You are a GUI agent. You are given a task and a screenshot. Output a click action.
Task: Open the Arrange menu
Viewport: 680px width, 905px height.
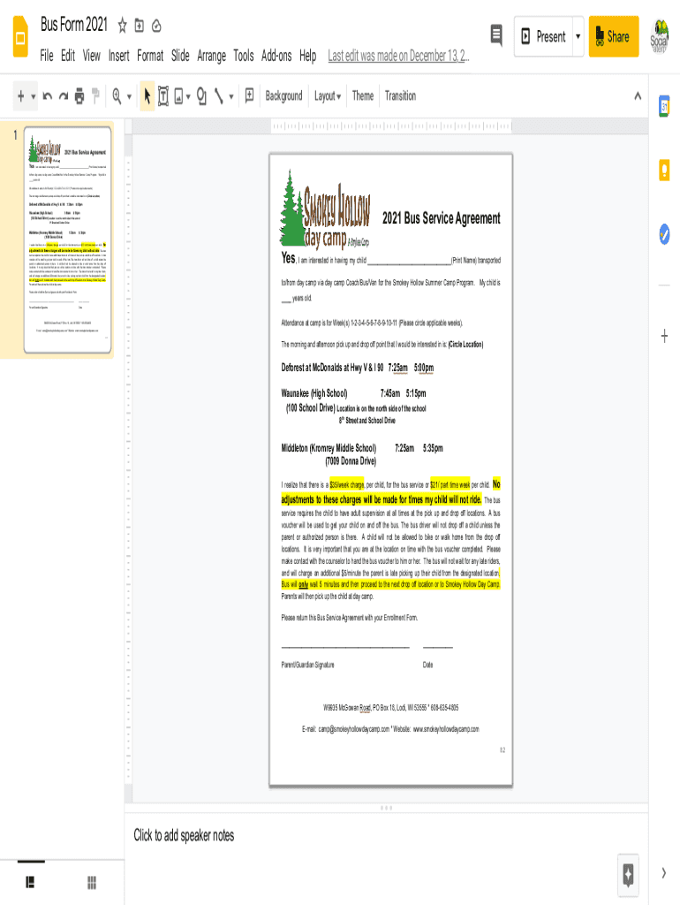[x=211, y=56]
